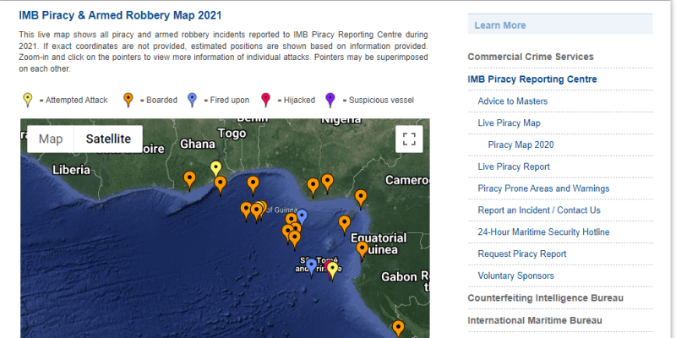676x338 pixels.
Task: Select the leftmost orange pin near Liberia
Action: [190, 179]
